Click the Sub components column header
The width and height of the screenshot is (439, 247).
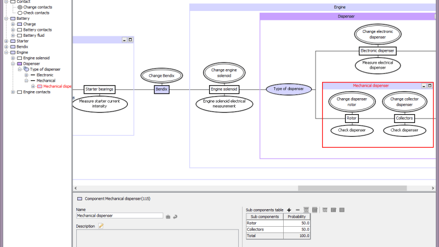[265, 216]
